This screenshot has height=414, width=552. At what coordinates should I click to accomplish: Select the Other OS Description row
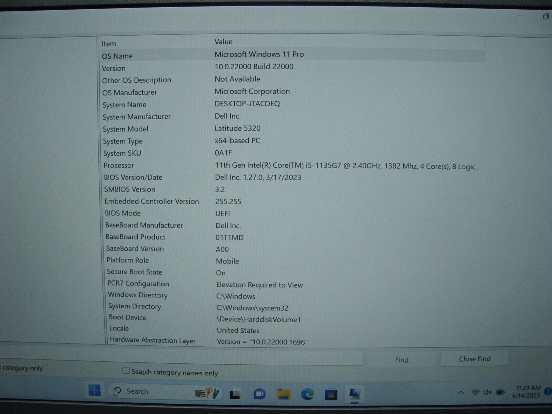[x=293, y=79]
